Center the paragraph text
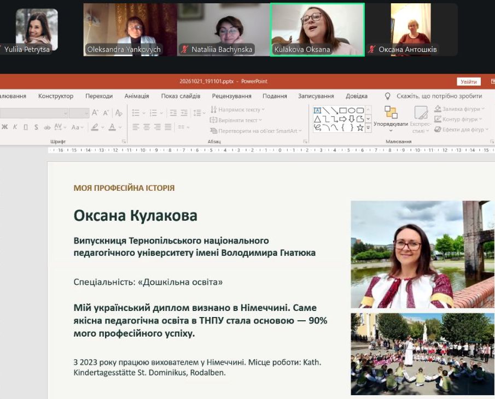The width and height of the screenshot is (495, 399). tap(147, 127)
